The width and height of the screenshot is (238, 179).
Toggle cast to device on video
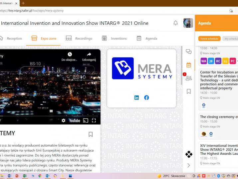pos(86,121)
